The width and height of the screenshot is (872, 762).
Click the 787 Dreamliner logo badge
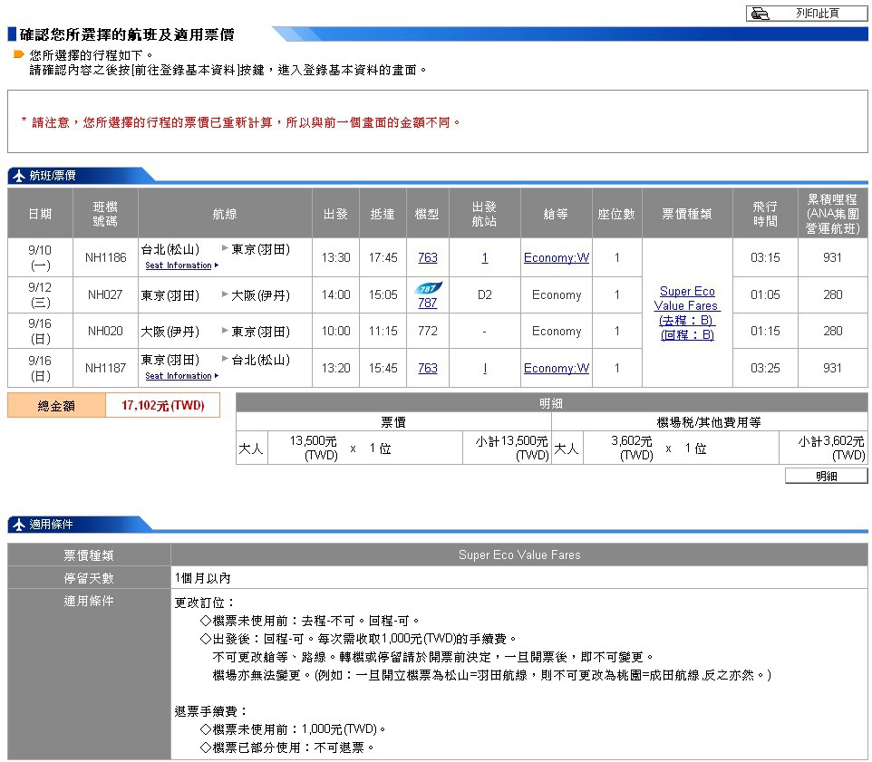click(427, 288)
